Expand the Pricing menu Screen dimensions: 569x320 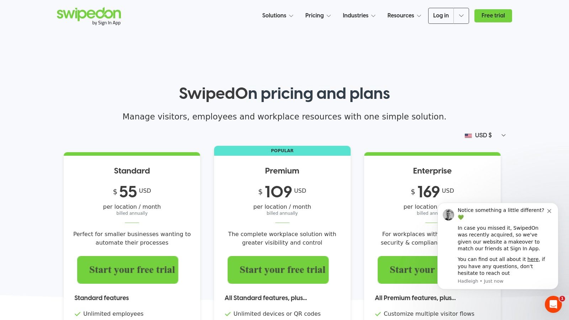coord(318,16)
